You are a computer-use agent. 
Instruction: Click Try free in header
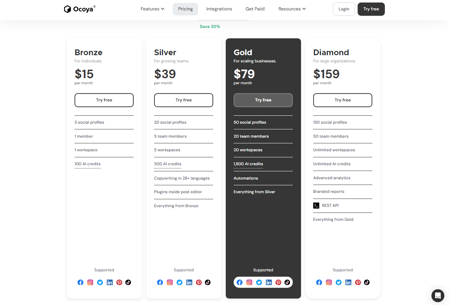[x=371, y=9]
